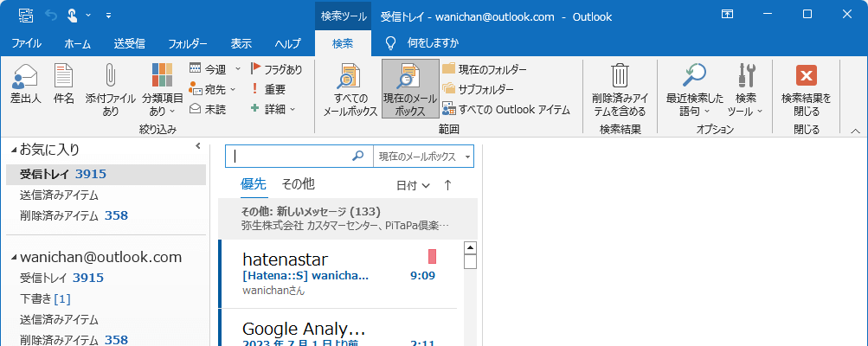Open the hatenastar email
868x346 pixels.
click(338, 274)
